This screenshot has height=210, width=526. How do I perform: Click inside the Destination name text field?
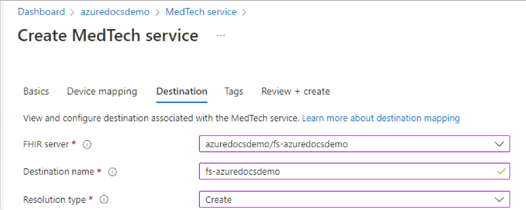[x=355, y=172]
